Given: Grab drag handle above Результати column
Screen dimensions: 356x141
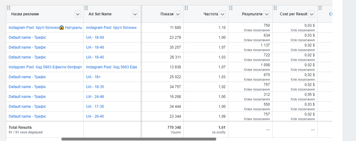Looking at the screenshot, I should (231, 8).
